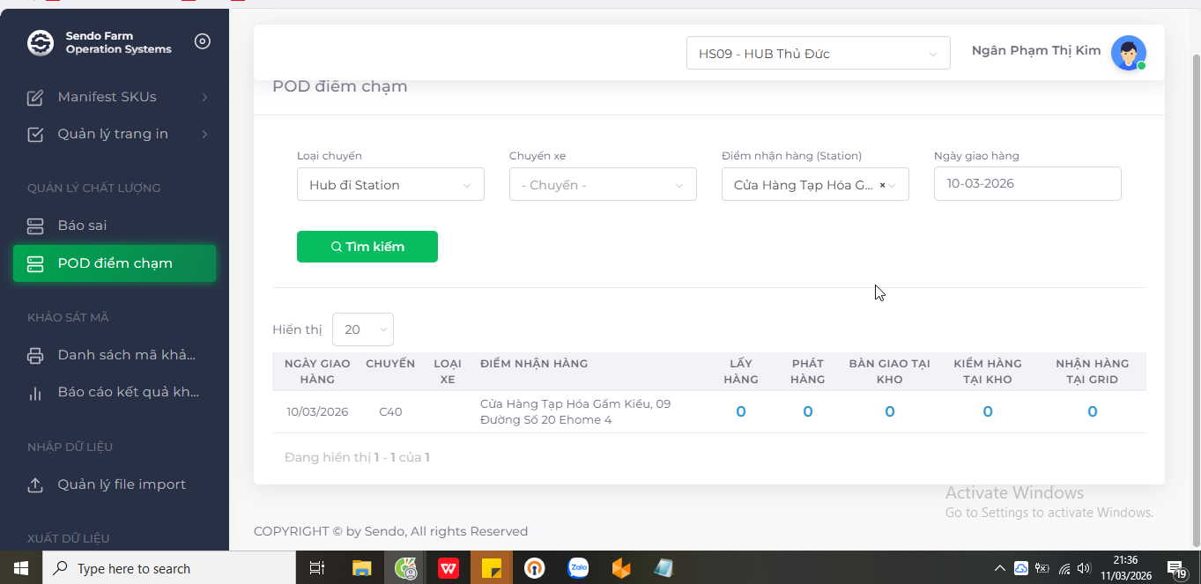Click Cửa Hàng Tạp Hóa Gấm Kiều cell
The width and height of the screenshot is (1201, 584).
575,411
